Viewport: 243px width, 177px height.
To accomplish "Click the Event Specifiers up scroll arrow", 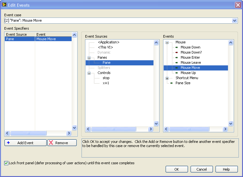I will tap(74, 35).
